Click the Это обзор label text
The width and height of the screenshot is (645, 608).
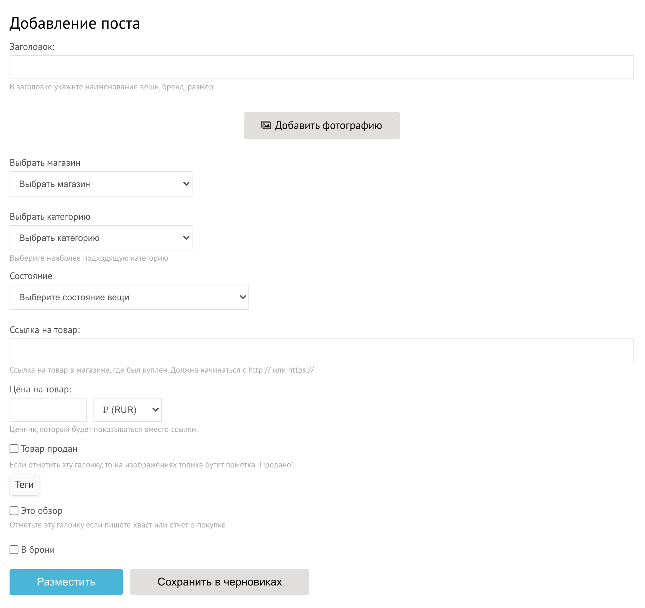[x=42, y=511]
